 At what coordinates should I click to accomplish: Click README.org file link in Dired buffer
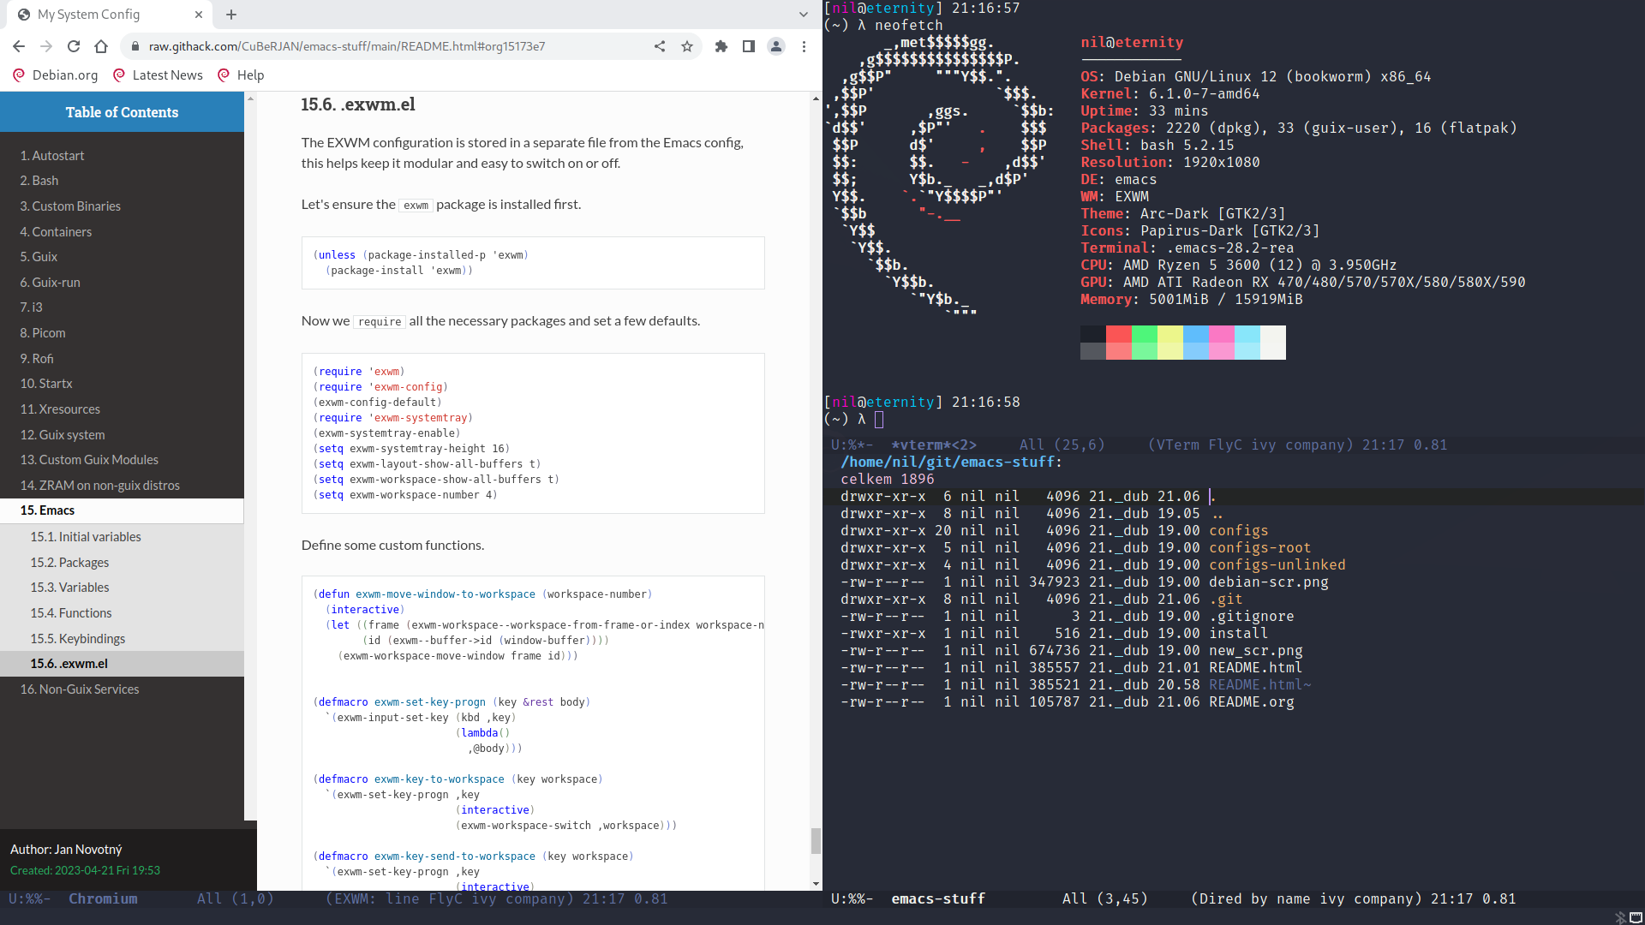click(x=1251, y=701)
